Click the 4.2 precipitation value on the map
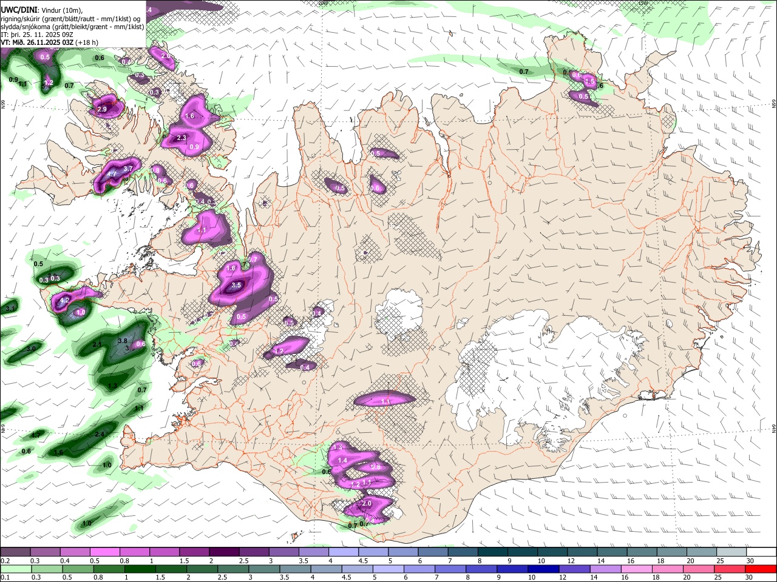Image resolution: width=777 pixels, height=582 pixels. [x=65, y=300]
